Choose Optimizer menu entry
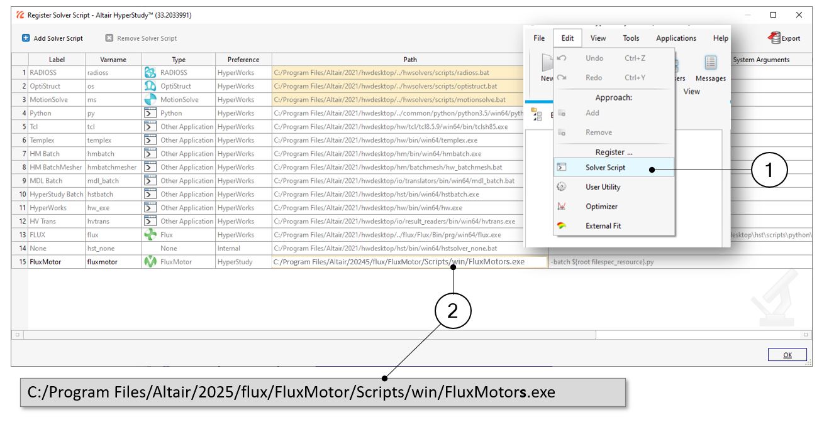Image resolution: width=829 pixels, height=432 pixels. (x=613, y=207)
